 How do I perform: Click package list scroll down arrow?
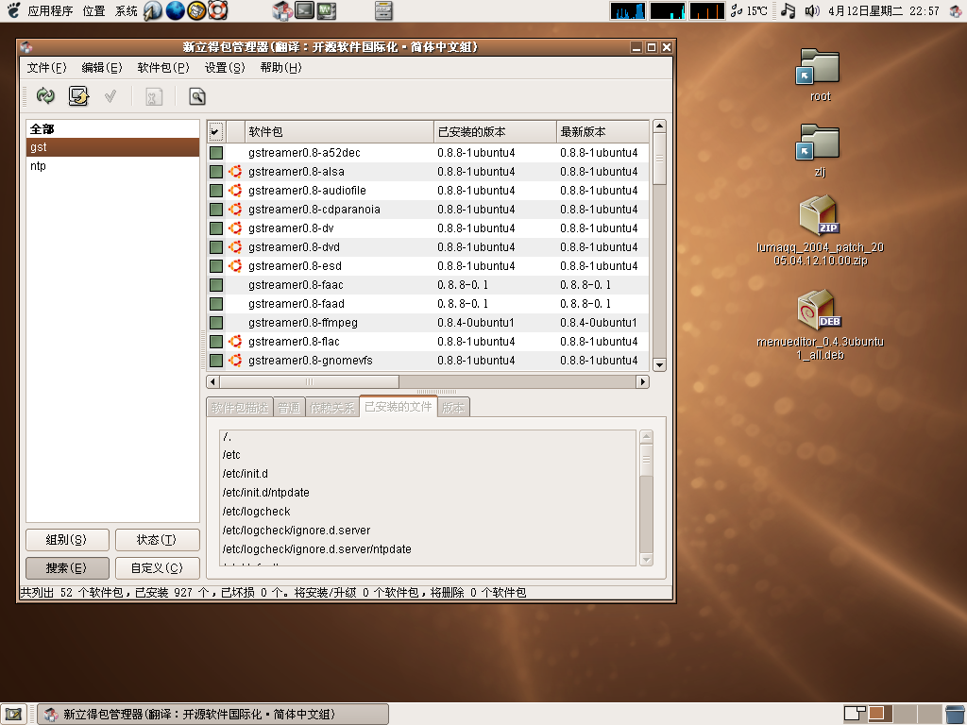[x=659, y=365]
